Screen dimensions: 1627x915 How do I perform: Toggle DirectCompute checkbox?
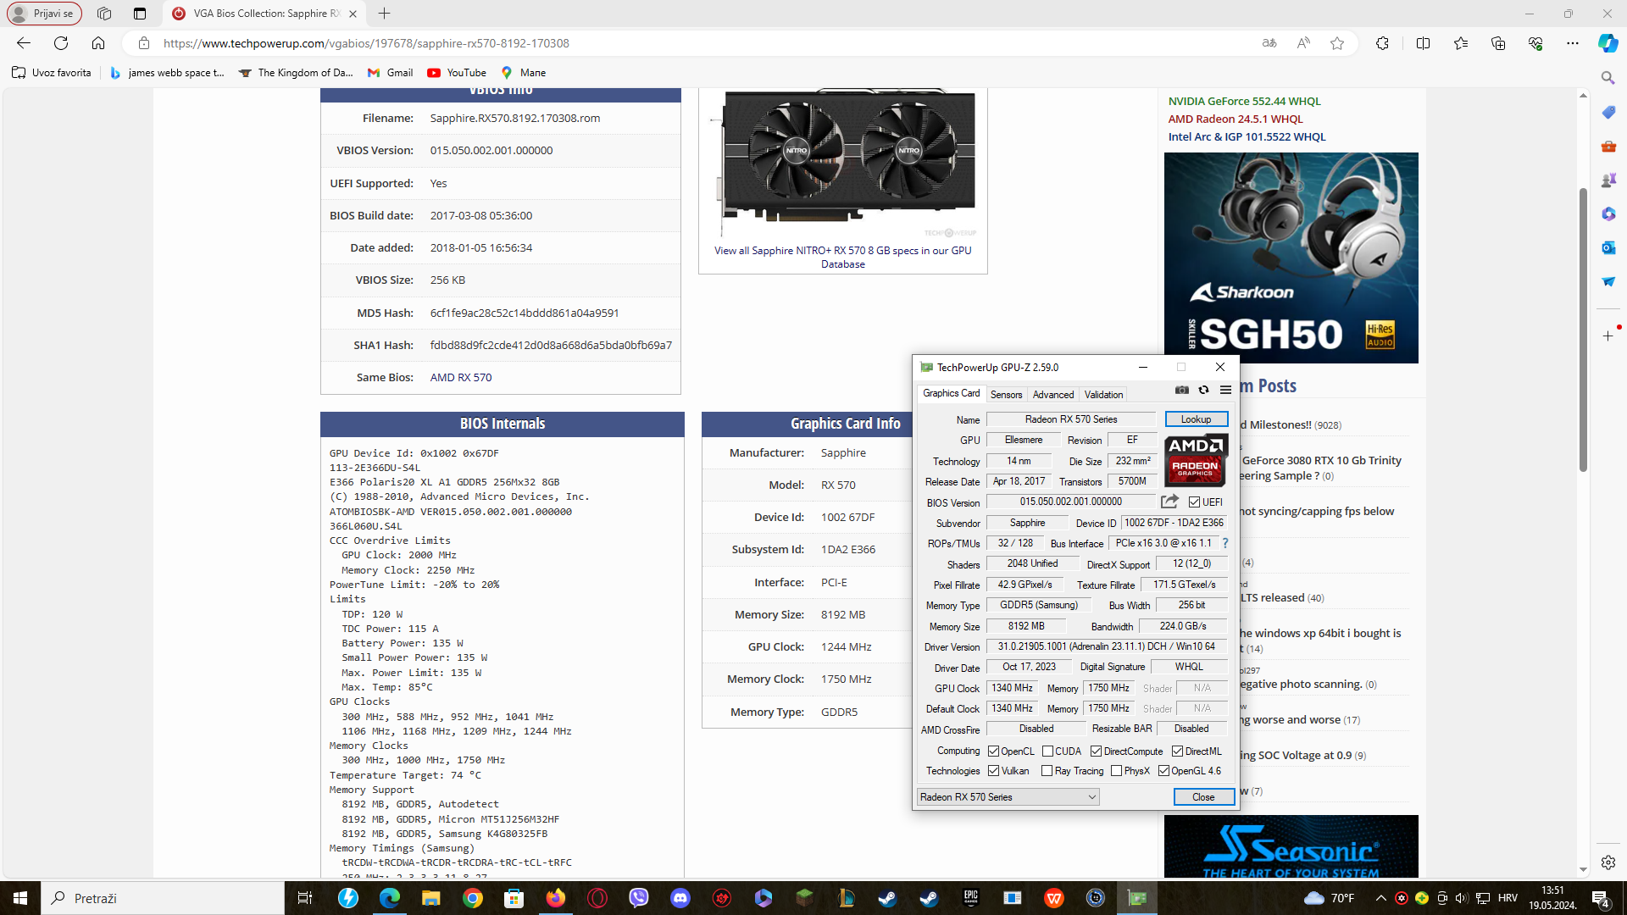click(x=1096, y=751)
